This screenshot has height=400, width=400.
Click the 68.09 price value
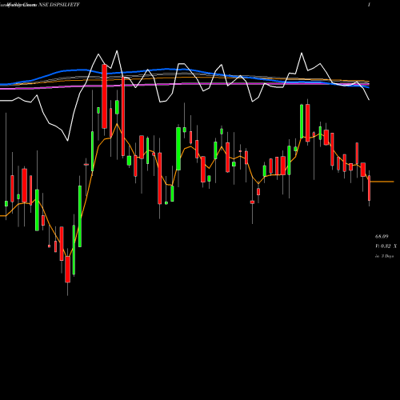(382, 236)
